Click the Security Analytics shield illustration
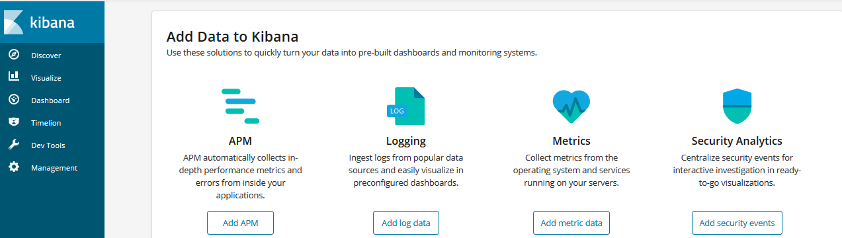Viewport: 842px width, 238px height. coord(736,106)
